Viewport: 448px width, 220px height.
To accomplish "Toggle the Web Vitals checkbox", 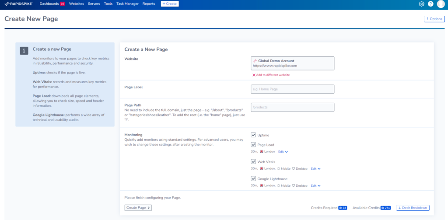I will point(253,161).
